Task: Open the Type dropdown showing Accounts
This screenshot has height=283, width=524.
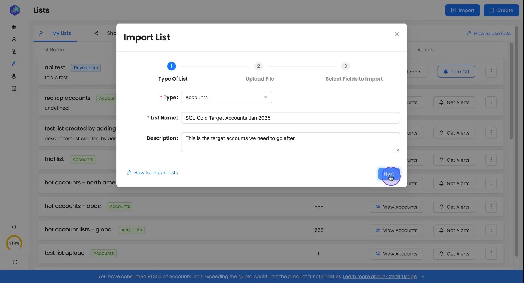Action: point(227,98)
